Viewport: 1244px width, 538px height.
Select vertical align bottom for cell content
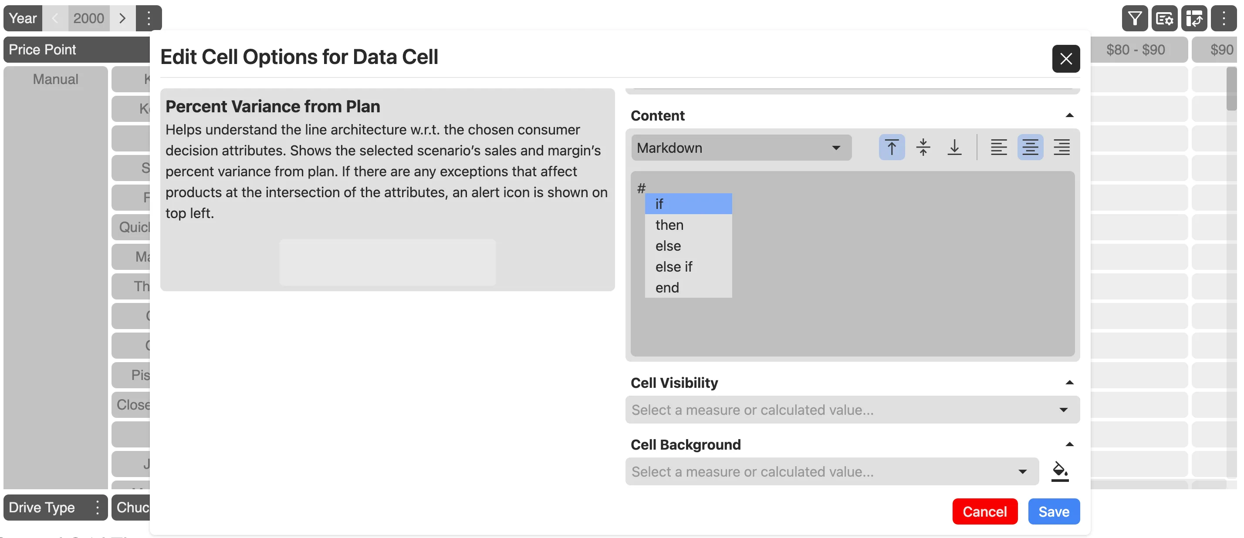[955, 147]
